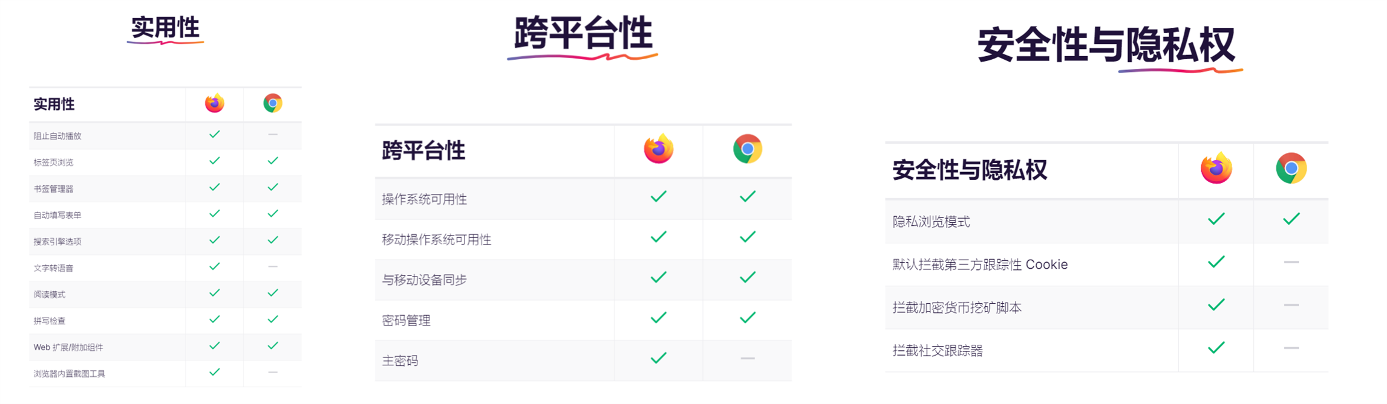This screenshot has height=404, width=1387.
Task: Click Firefox checkmark for 阻止自动播放 row
Action: pyautogui.click(x=214, y=134)
